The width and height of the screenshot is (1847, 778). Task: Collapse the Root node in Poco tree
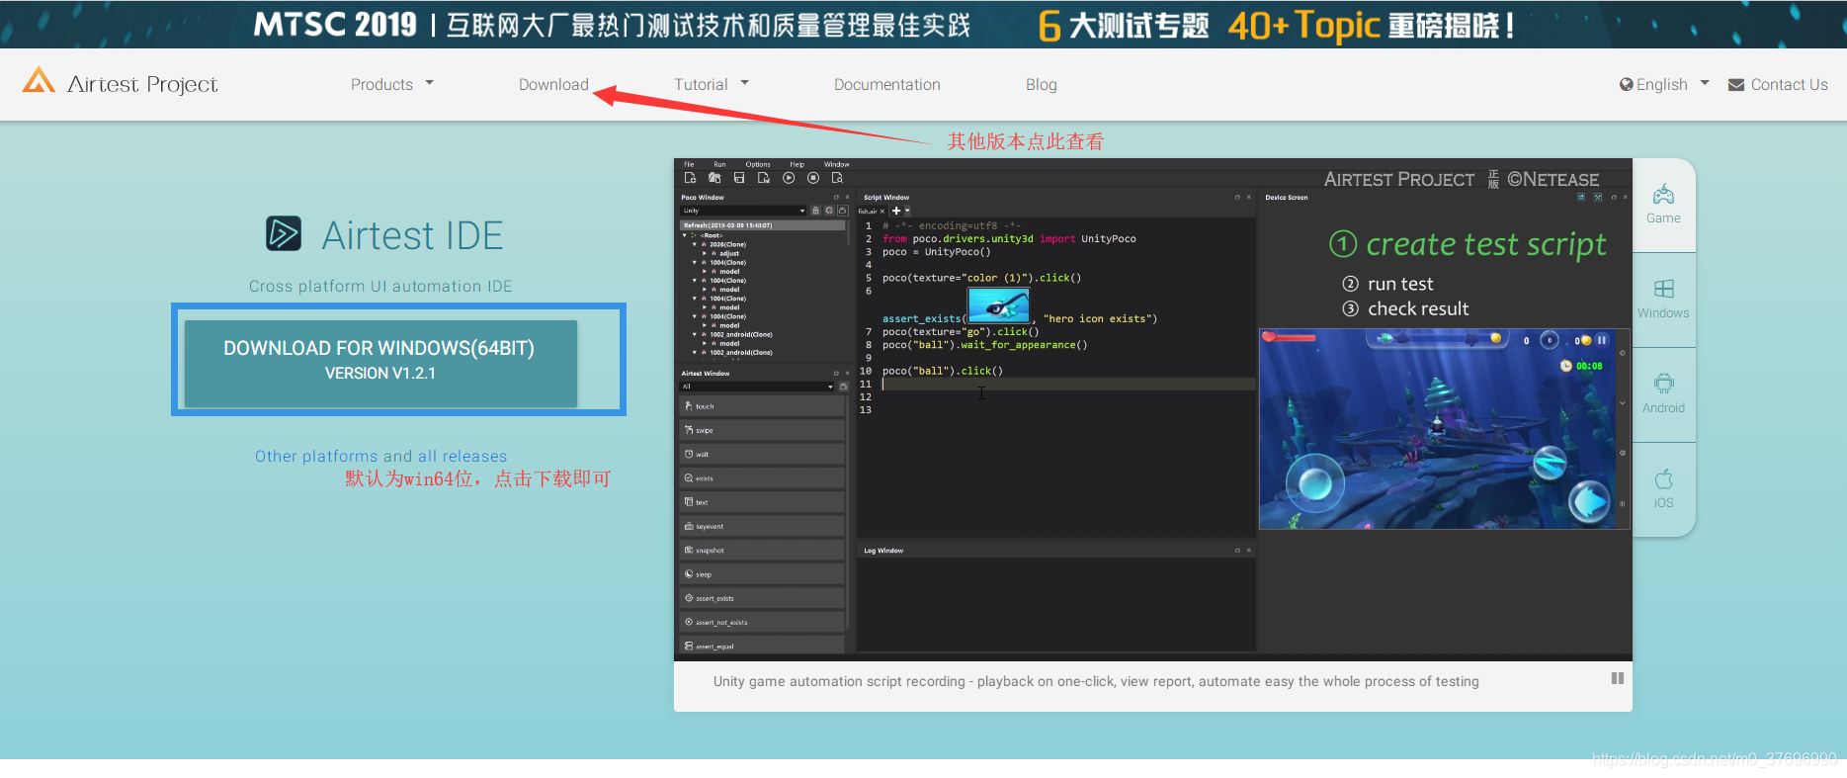tap(685, 235)
